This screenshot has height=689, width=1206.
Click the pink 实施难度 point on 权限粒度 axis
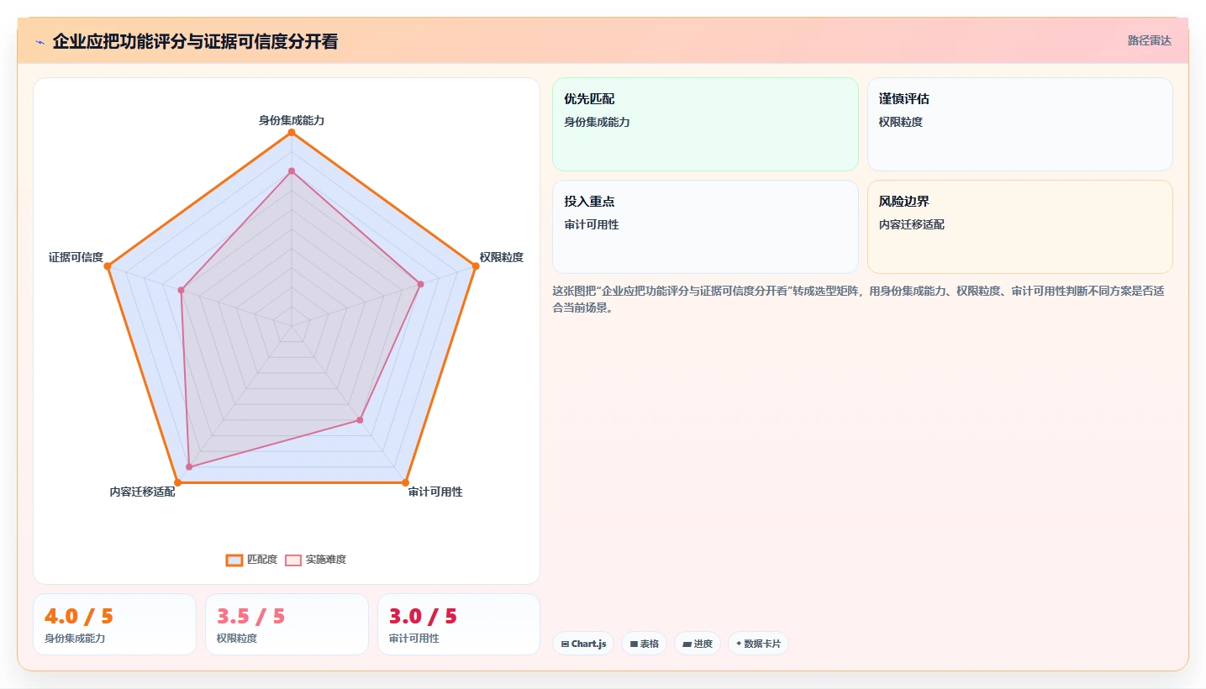(x=421, y=284)
